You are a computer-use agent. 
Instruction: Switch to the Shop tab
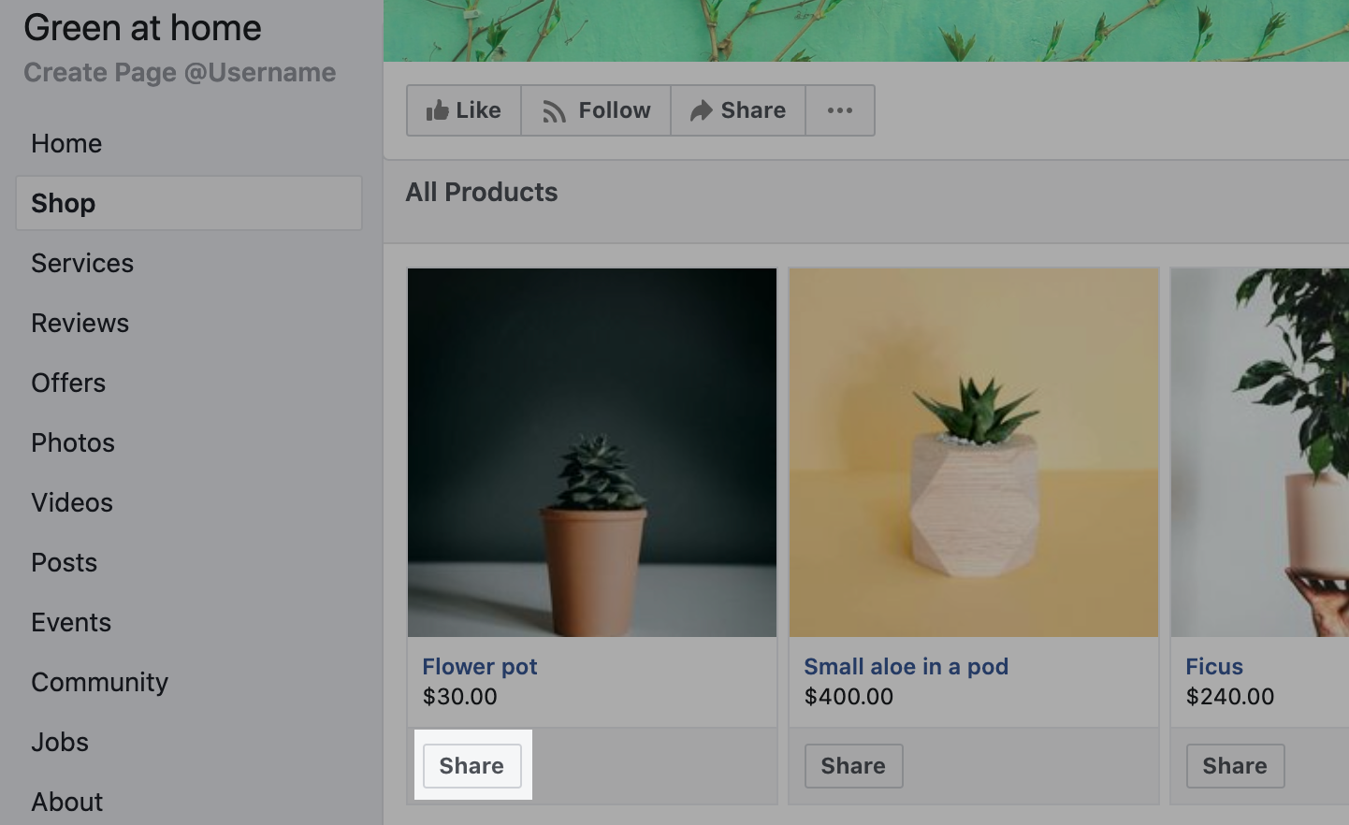pos(63,203)
